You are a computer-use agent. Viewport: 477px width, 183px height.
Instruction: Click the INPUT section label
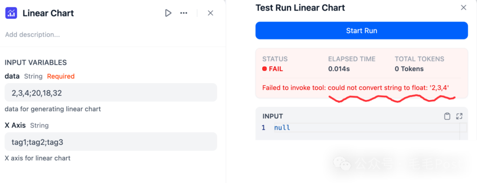[x=273, y=116]
